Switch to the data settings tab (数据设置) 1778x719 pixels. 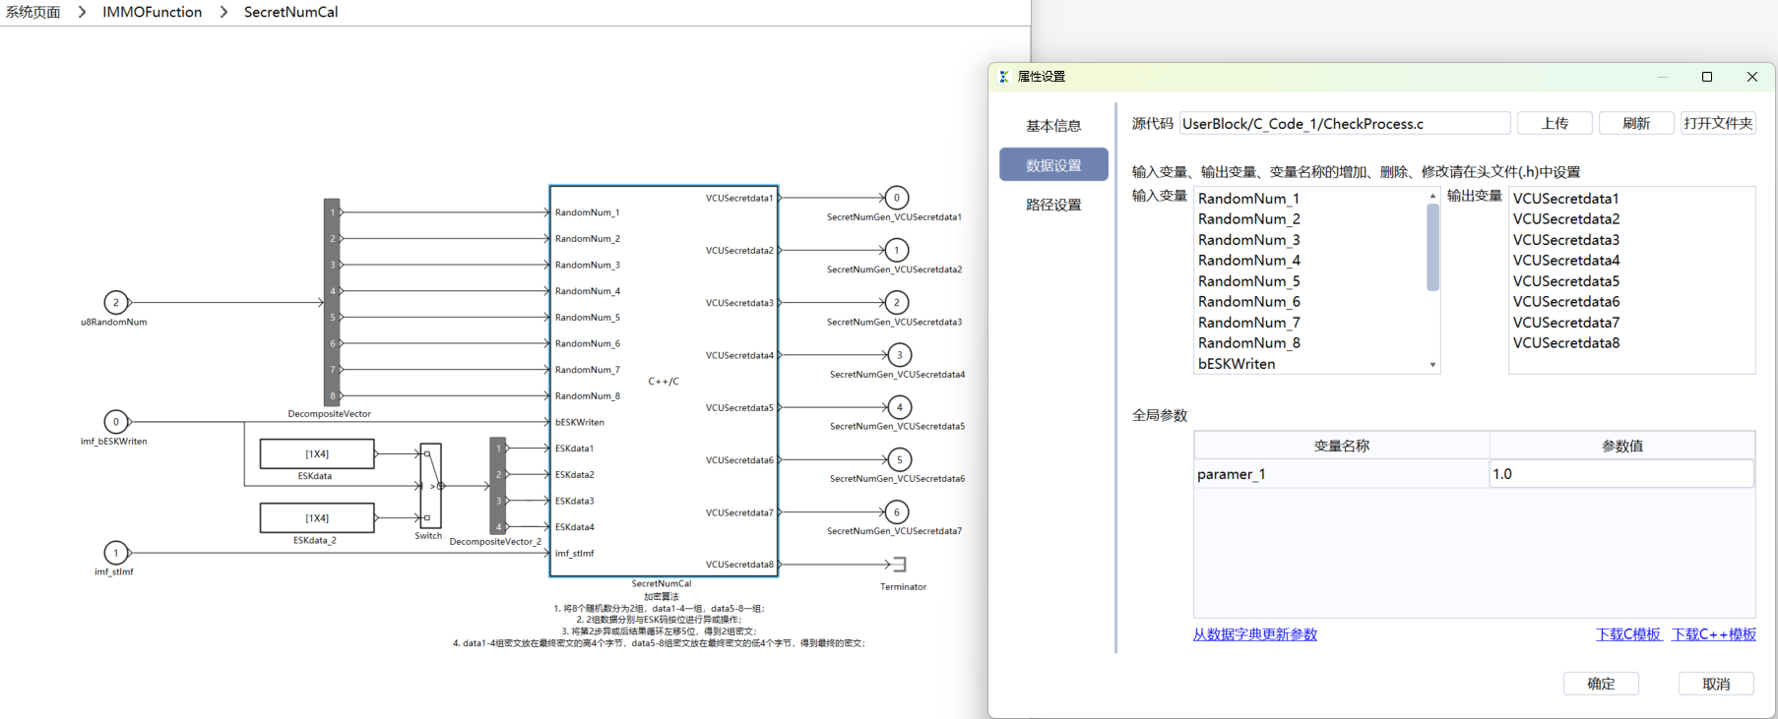tap(1053, 165)
